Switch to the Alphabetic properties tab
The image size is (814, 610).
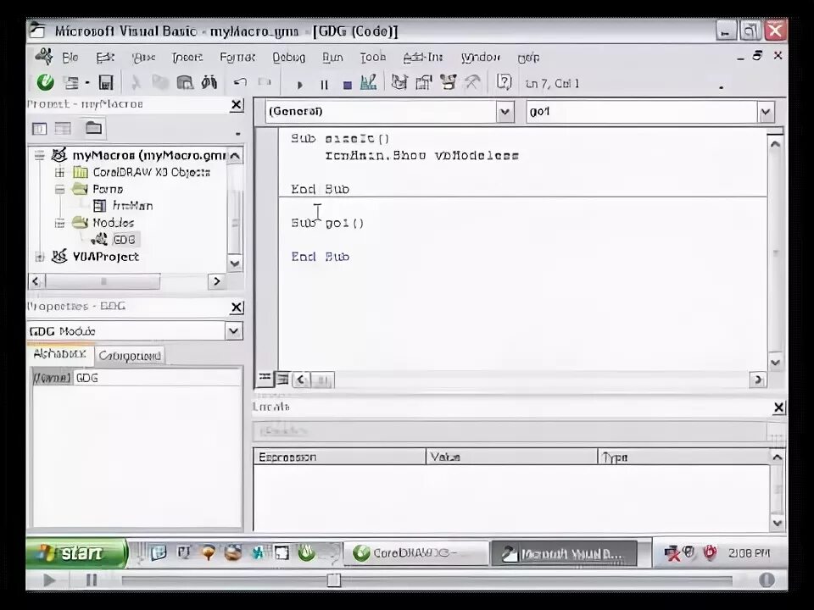pos(59,354)
